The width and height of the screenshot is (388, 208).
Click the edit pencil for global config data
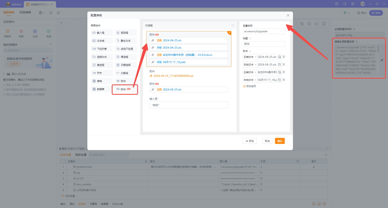click(382, 60)
